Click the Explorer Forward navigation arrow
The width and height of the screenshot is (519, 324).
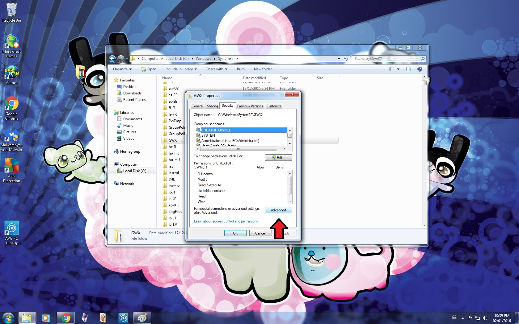click(x=121, y=59)
